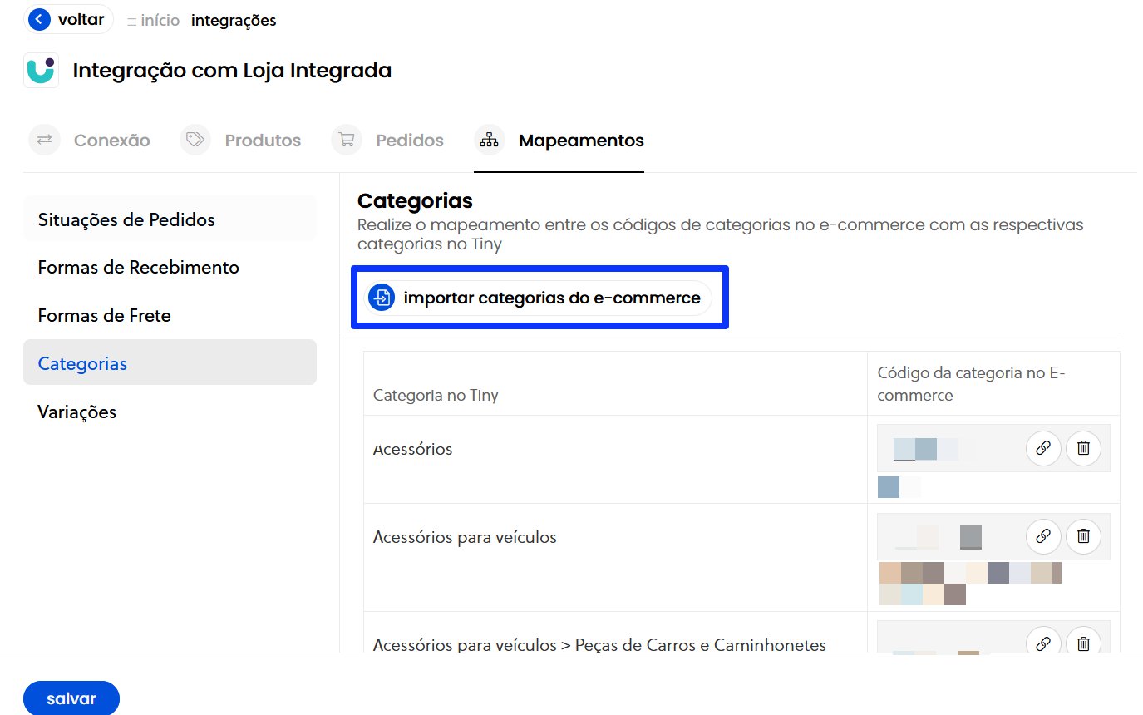Image resolution: width=1143 pixels, height=715 pixels.
Task: Click importar categorias do e-commerce button
Action: pyautogui.click(x=538, y=298)
